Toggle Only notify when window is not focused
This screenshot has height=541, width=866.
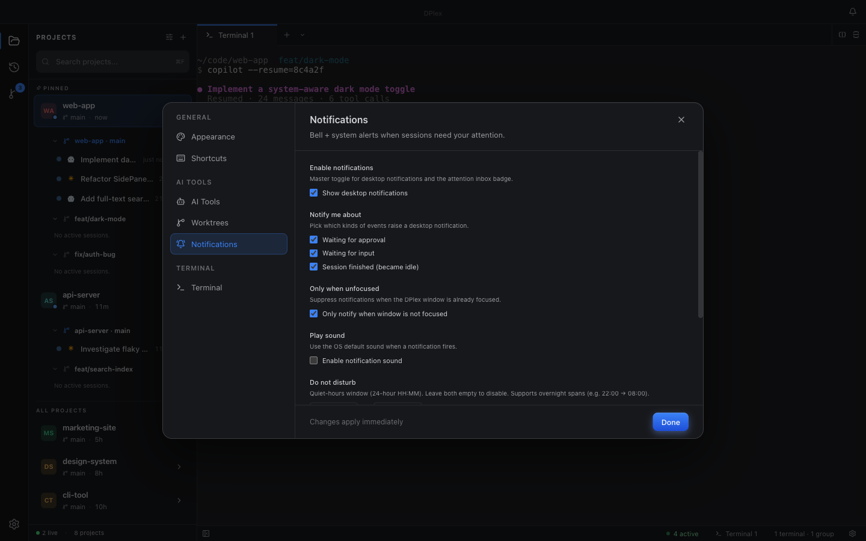pos(313,314)
